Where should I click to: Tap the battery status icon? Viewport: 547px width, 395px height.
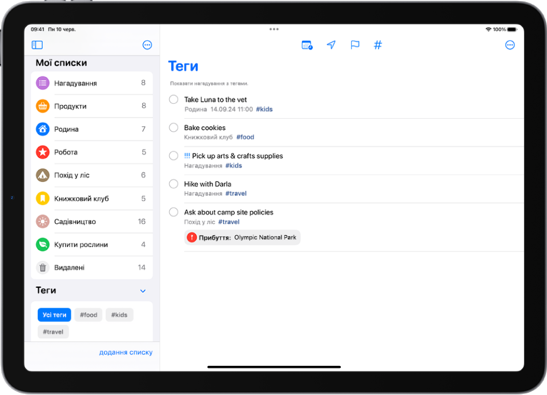(513, 29)
